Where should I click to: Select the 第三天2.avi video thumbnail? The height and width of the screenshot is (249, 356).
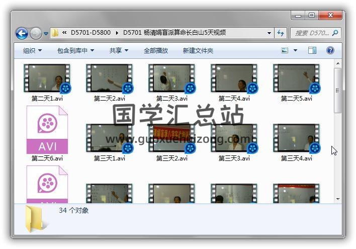coord(172,138)
